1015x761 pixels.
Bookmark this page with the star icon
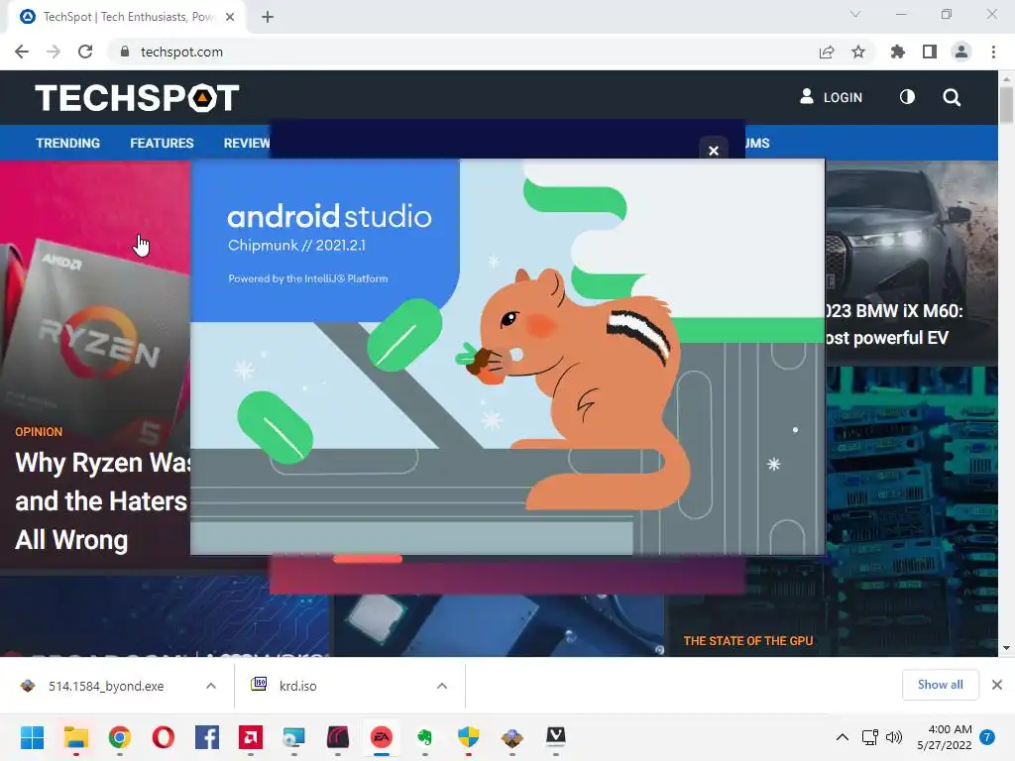pyautogui.click(x=858, y=52)
